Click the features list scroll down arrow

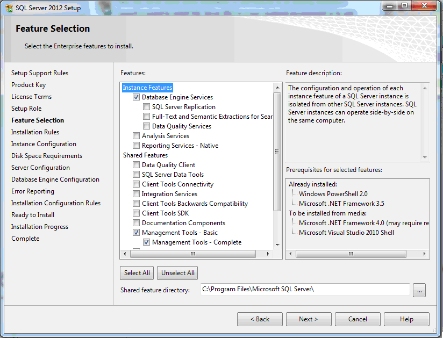pos(277,244)
